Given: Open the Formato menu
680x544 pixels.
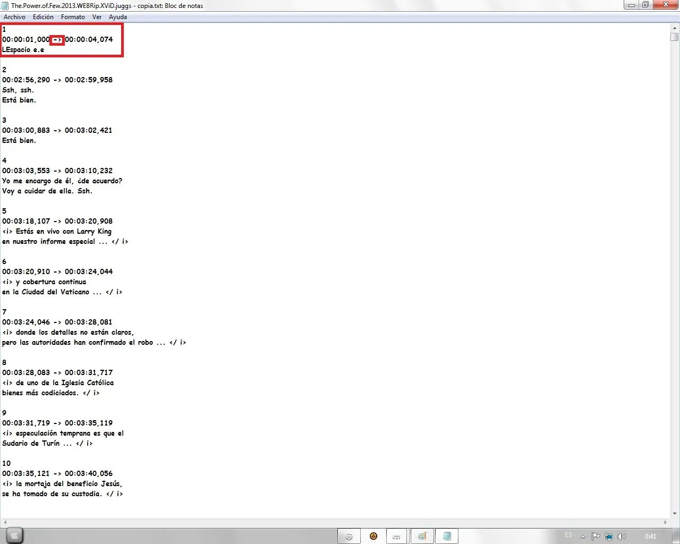Looking at the screenshot, I should (73, 17).
